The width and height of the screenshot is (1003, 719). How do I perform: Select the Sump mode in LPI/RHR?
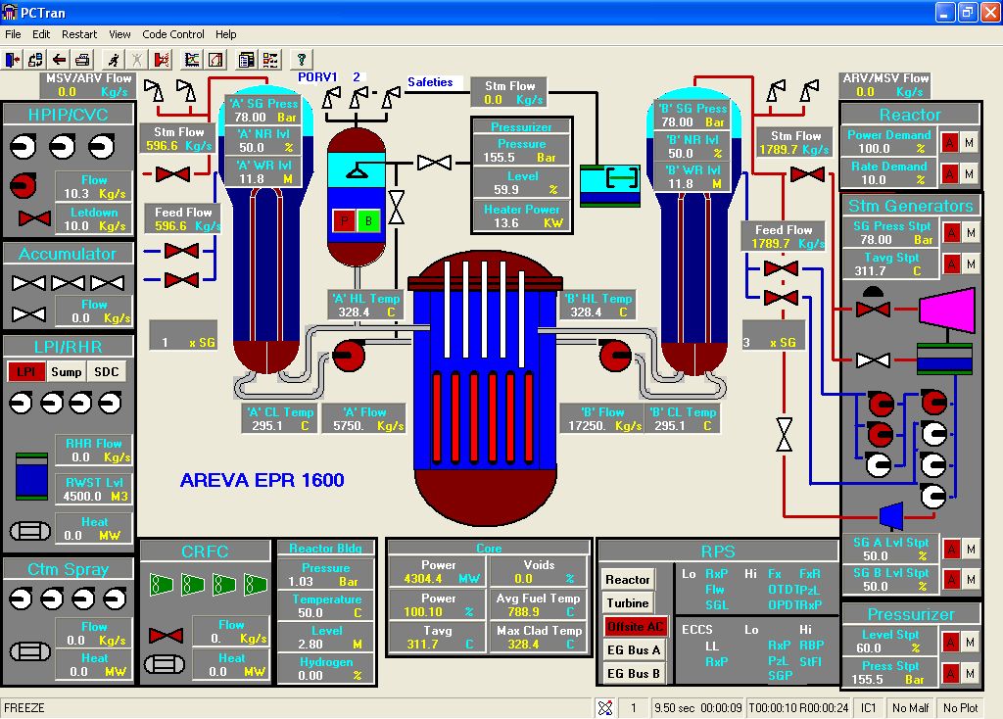(x=66, y=371)
